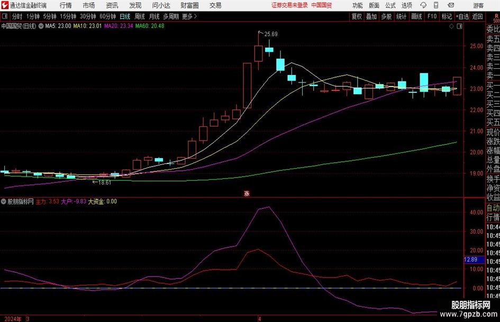Click the mobile phone icon
The height and width of the screenshot is (322, 500).
(x=436, y=5)
